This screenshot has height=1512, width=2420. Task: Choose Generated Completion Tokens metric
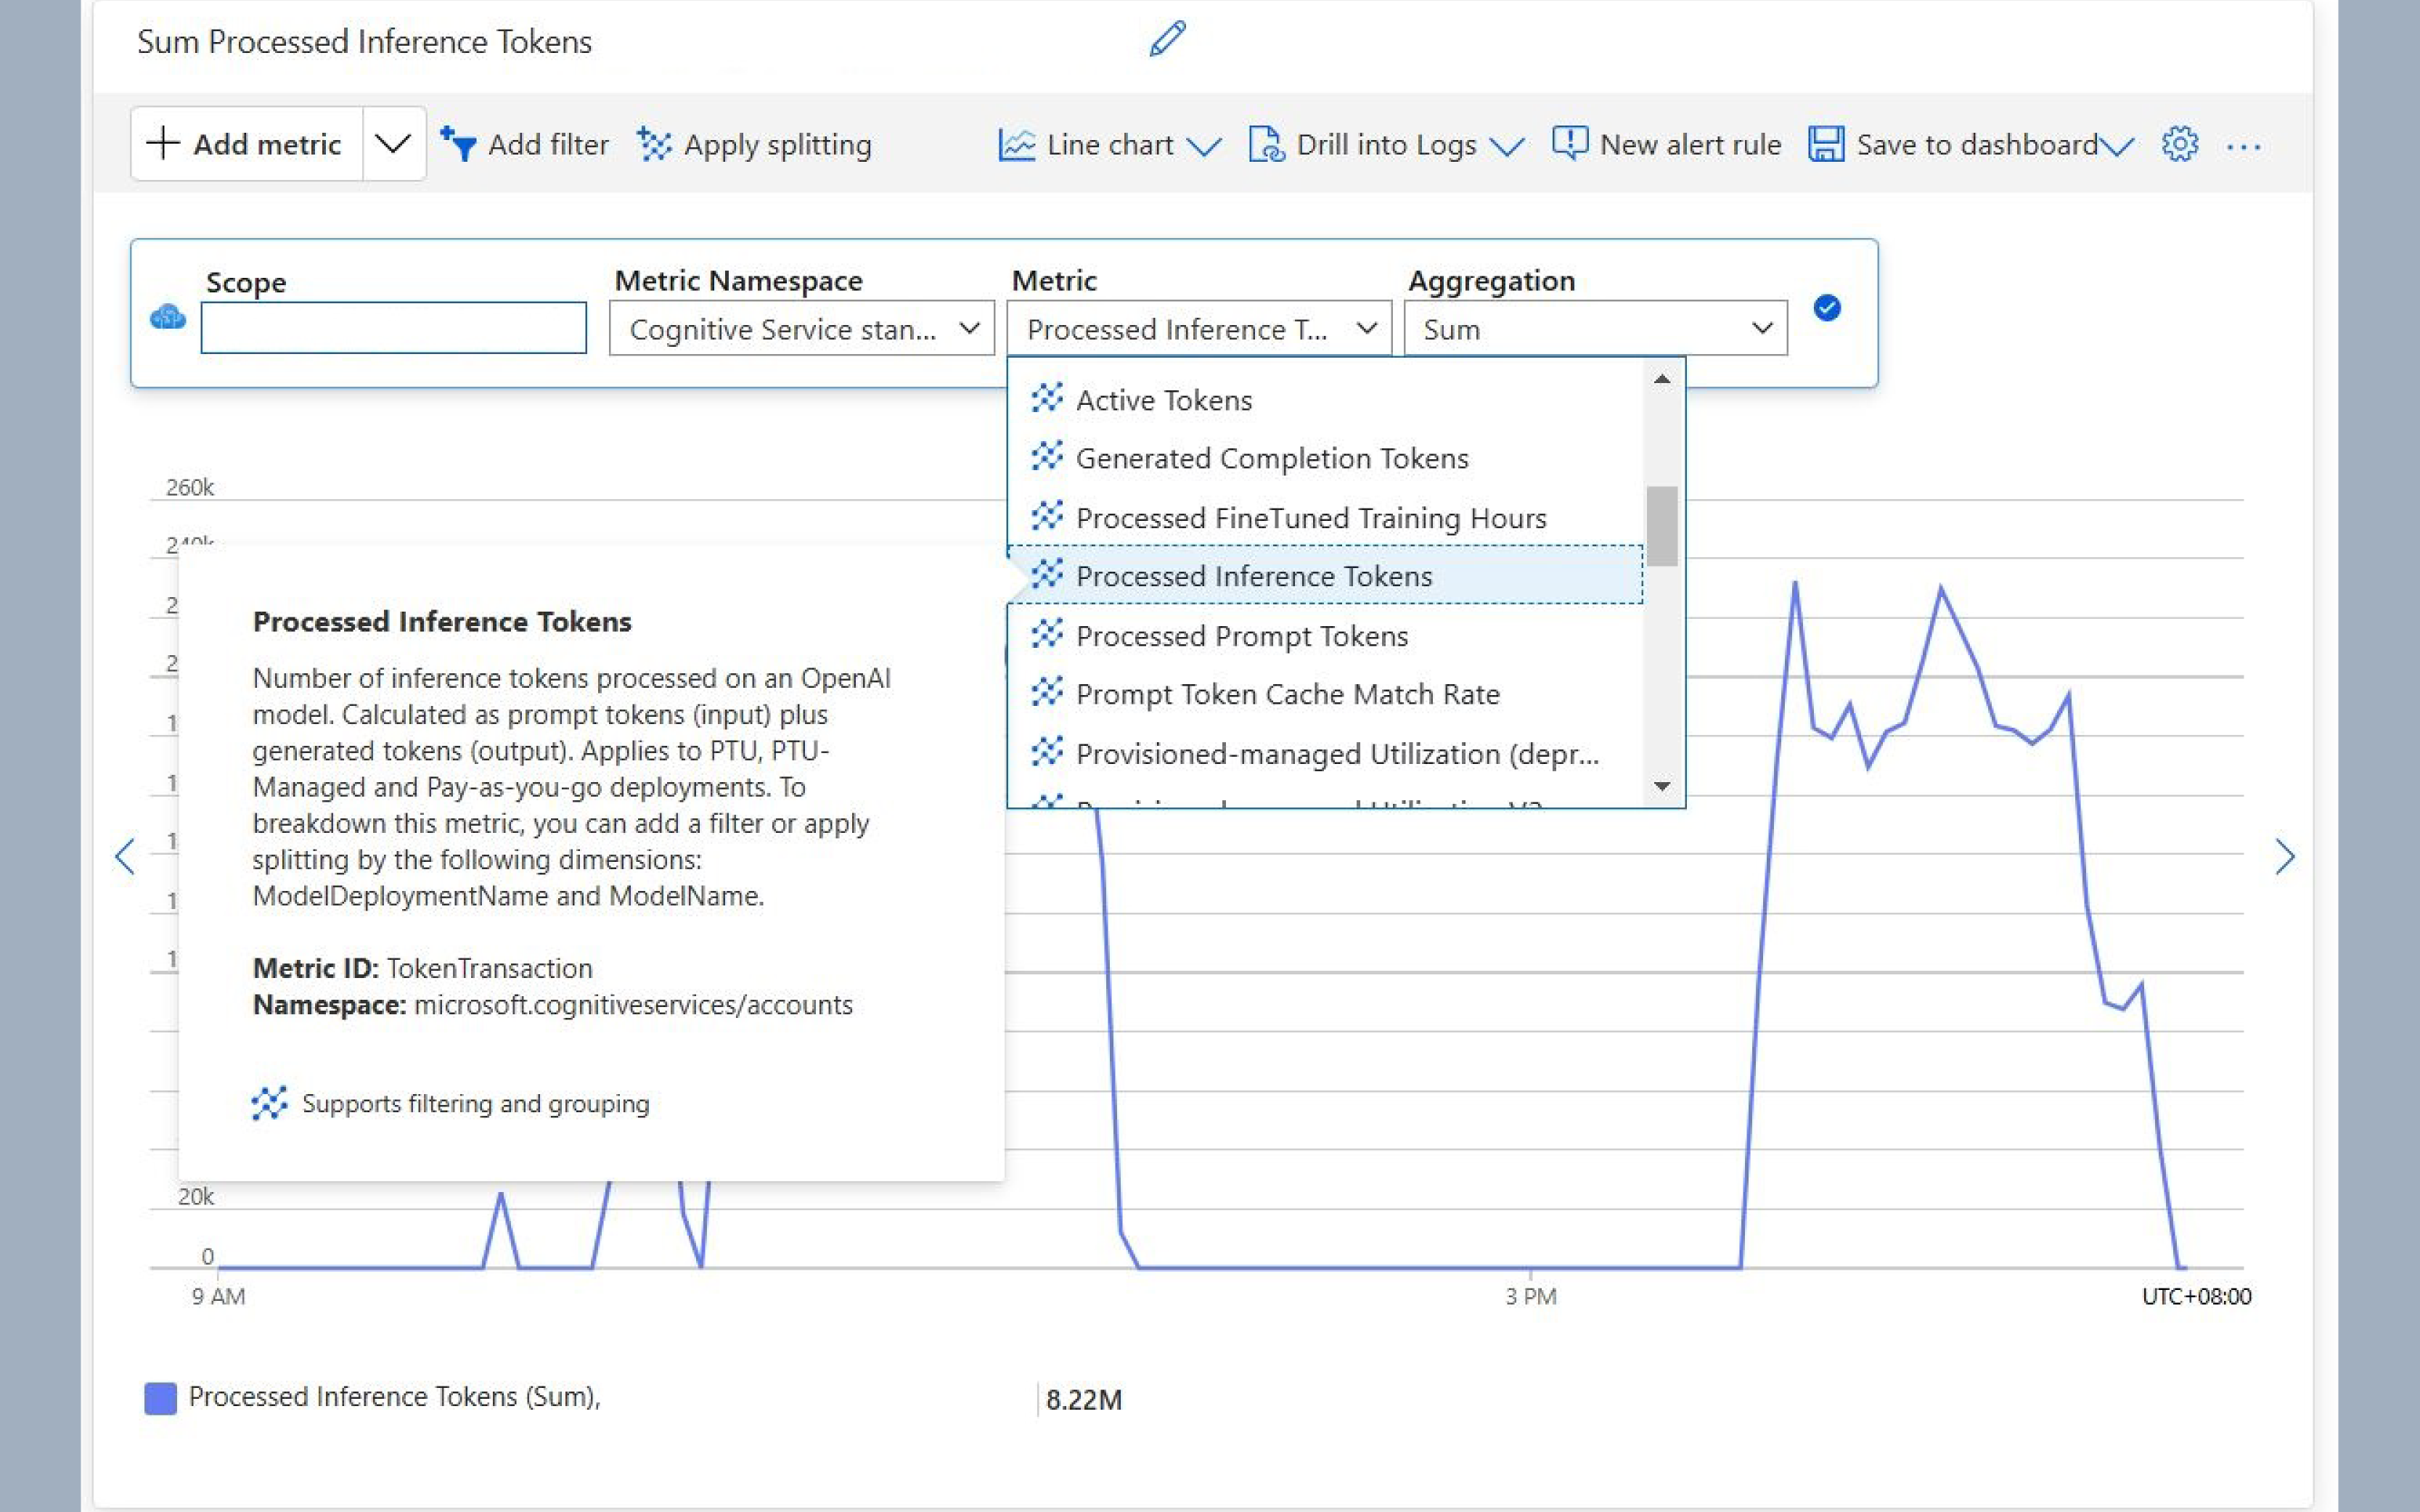pos(1270,459)
